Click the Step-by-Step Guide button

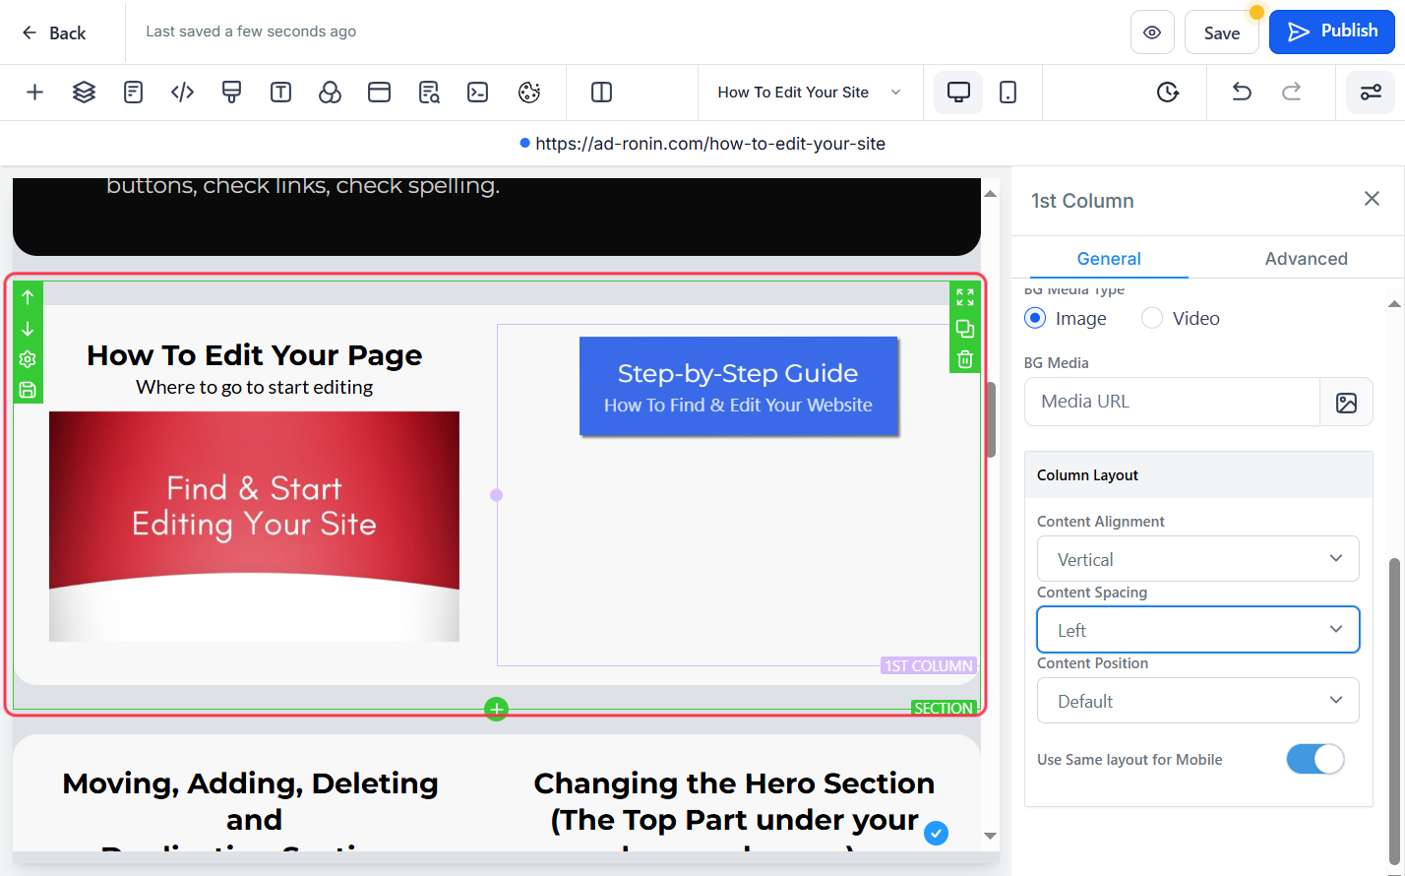point(739,387)
